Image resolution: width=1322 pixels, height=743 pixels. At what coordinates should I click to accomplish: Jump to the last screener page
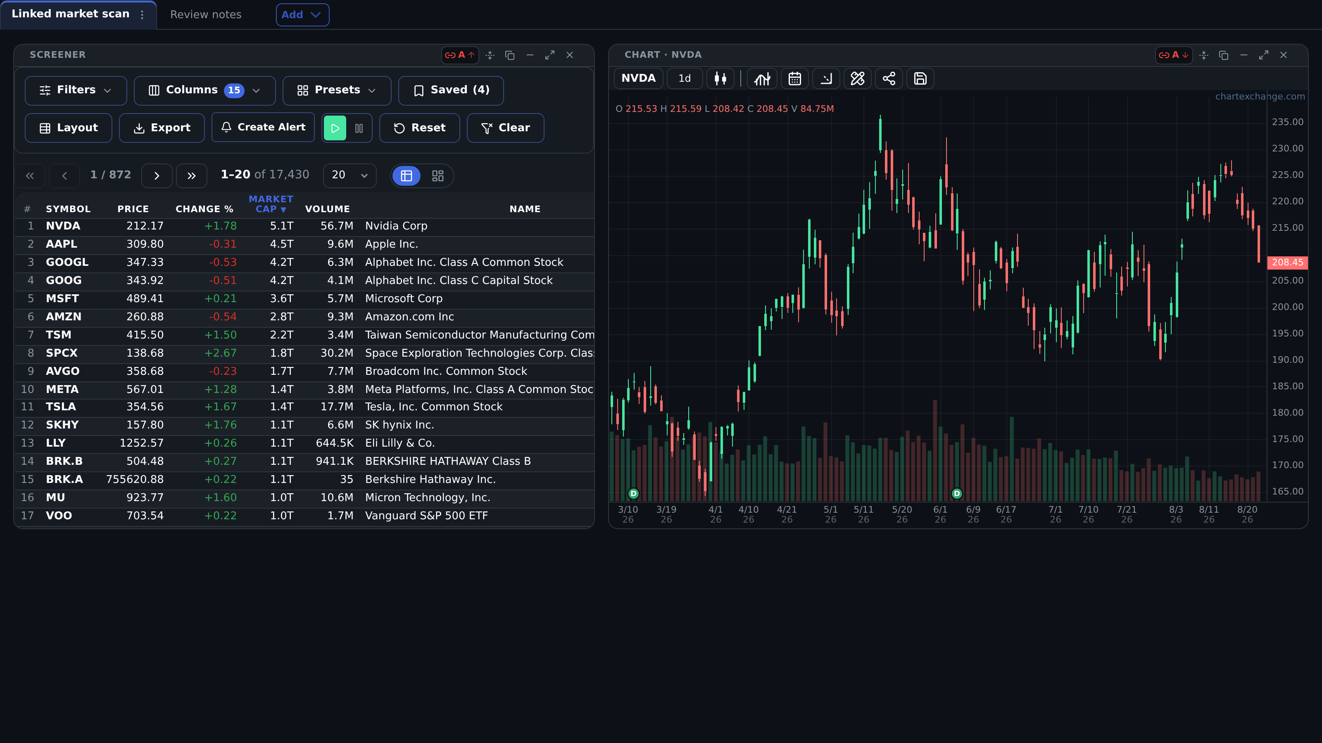tap(191, 176)
